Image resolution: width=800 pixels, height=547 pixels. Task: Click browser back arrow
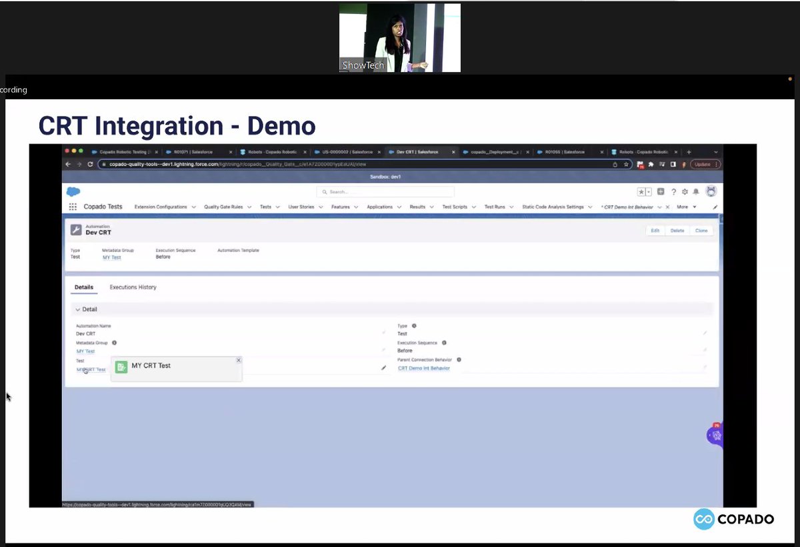(69, 164)
